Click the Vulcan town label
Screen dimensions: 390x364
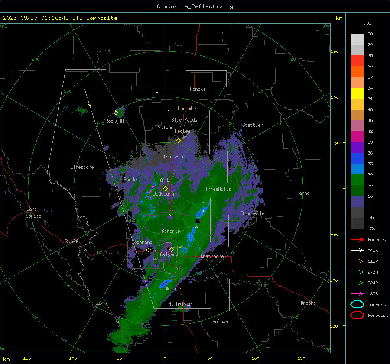[221, 322]
